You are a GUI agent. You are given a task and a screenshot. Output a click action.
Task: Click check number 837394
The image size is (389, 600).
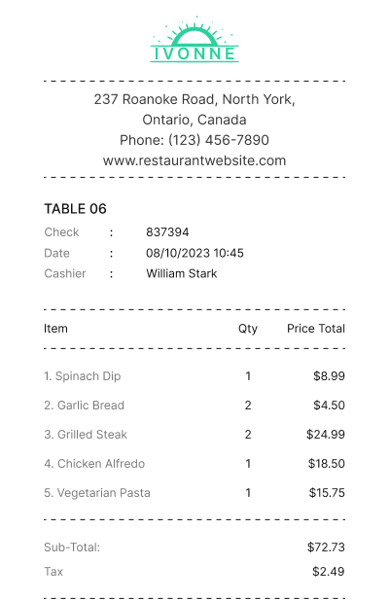[x=167, y=232]
